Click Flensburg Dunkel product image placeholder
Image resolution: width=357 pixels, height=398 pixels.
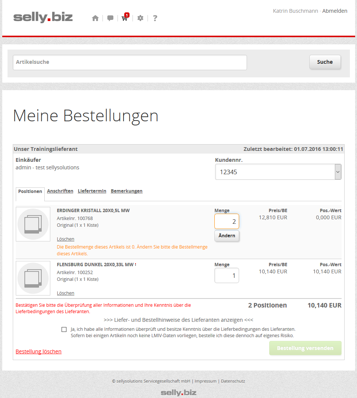33,278
